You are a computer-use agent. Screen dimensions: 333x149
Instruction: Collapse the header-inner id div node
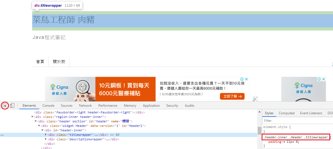[x=43, y=130]
